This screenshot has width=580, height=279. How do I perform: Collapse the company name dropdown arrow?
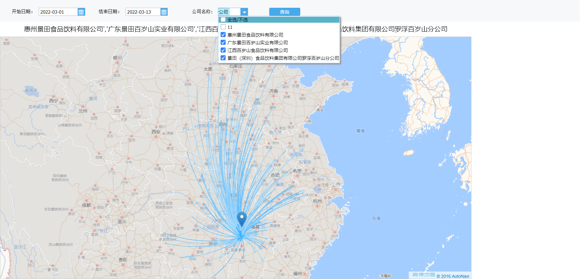click(244, 12)
